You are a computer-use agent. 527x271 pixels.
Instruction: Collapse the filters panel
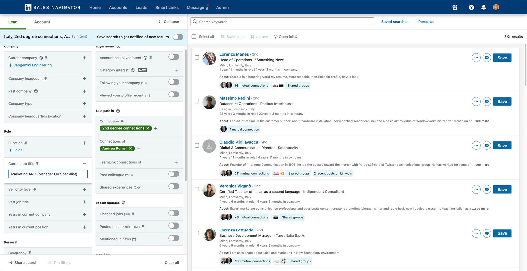169,22
